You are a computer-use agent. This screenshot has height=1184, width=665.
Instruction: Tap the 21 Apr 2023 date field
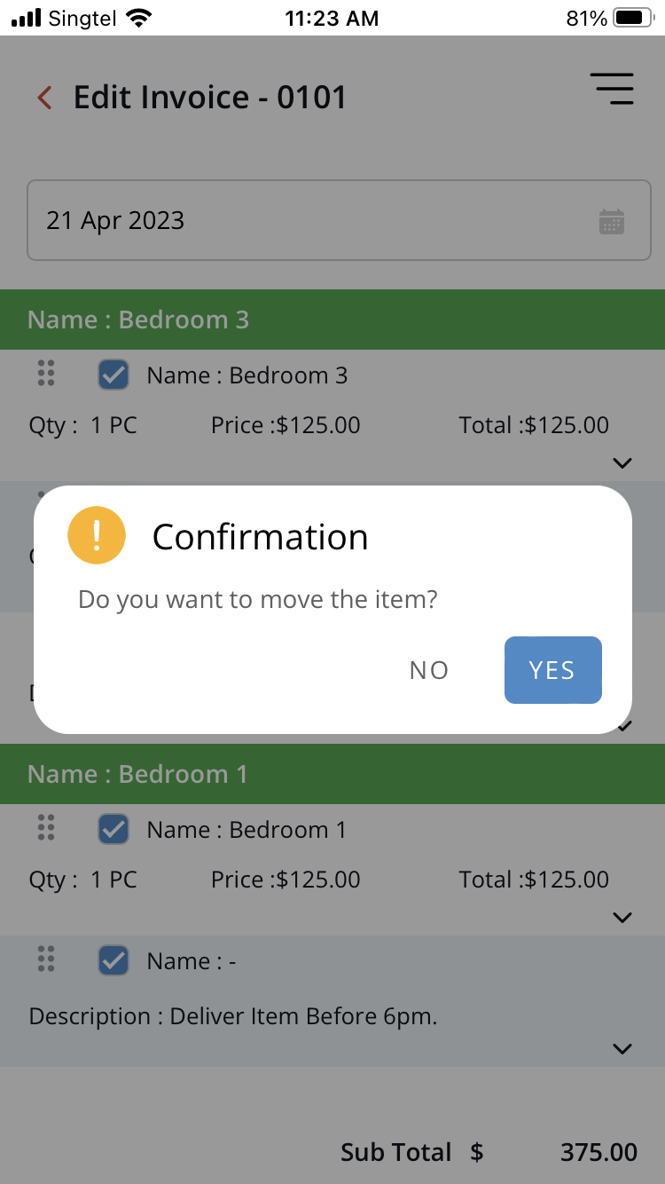click(x=339, y=220)
